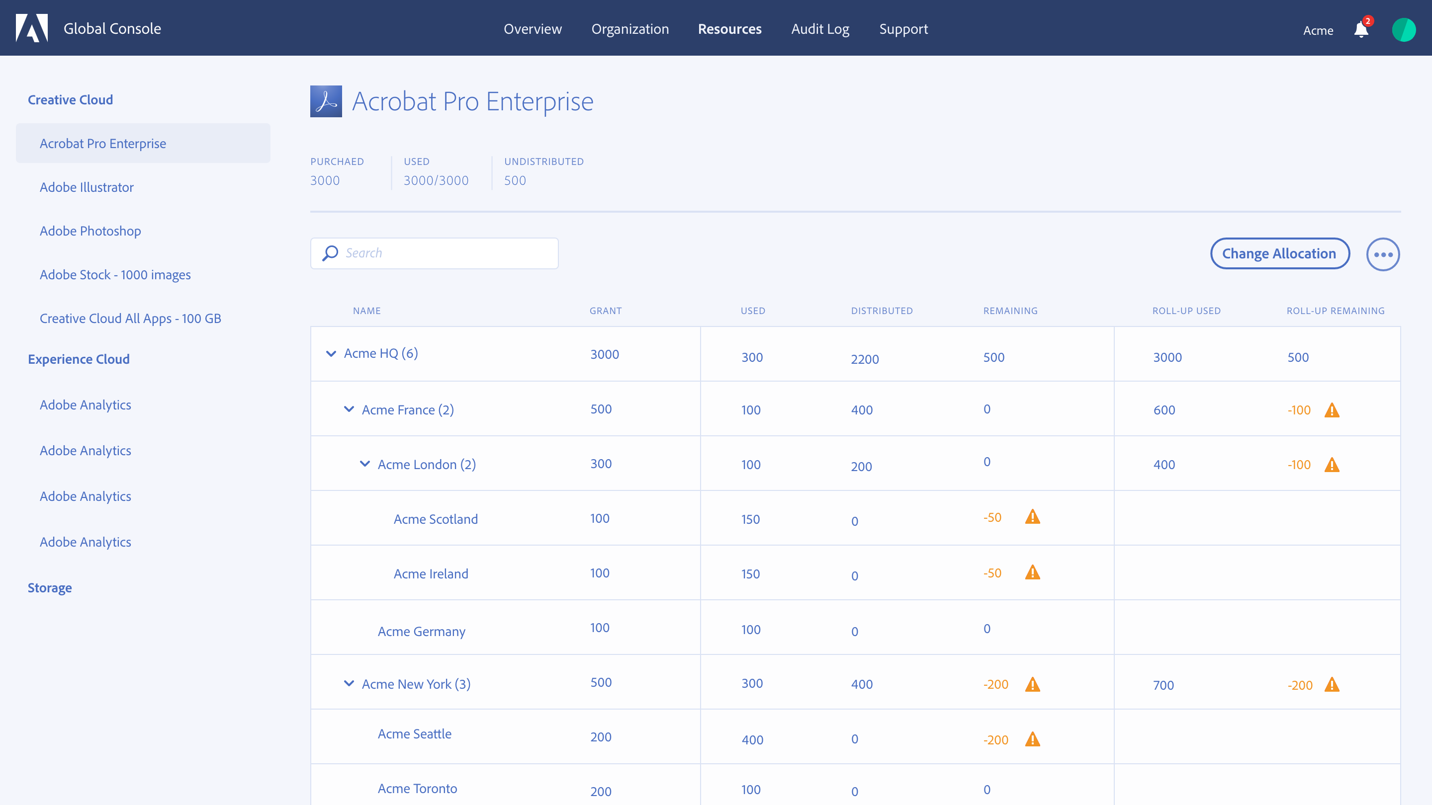Click the Acme France (2) name
Viewport: 1432px width, 805px height.
click(x=408, y=410)
